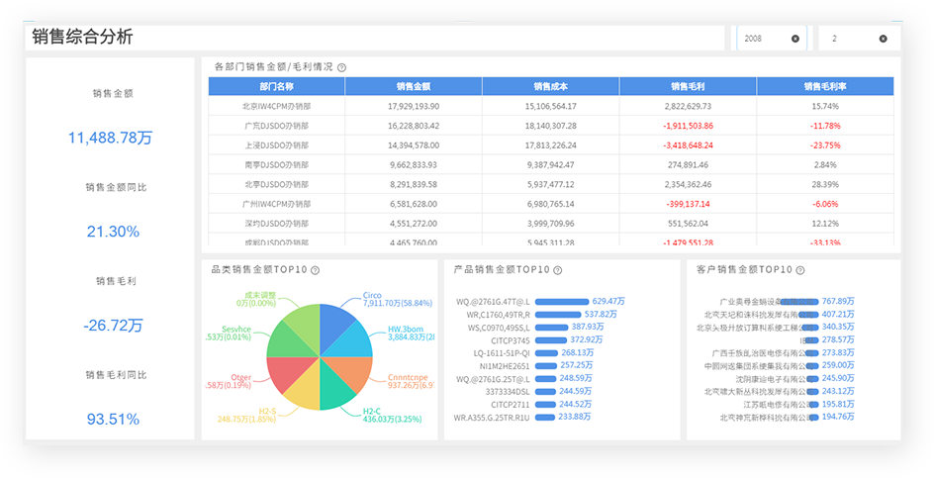This screenshot has width=934, height=478.
Task: Click customer value 194.76万
Action: click(x=838, y=418)
